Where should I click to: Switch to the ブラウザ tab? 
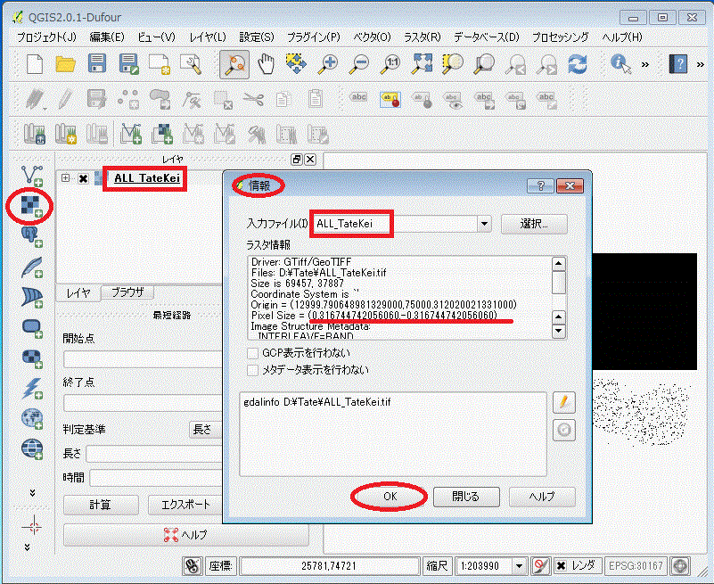(x=127, y=292)
